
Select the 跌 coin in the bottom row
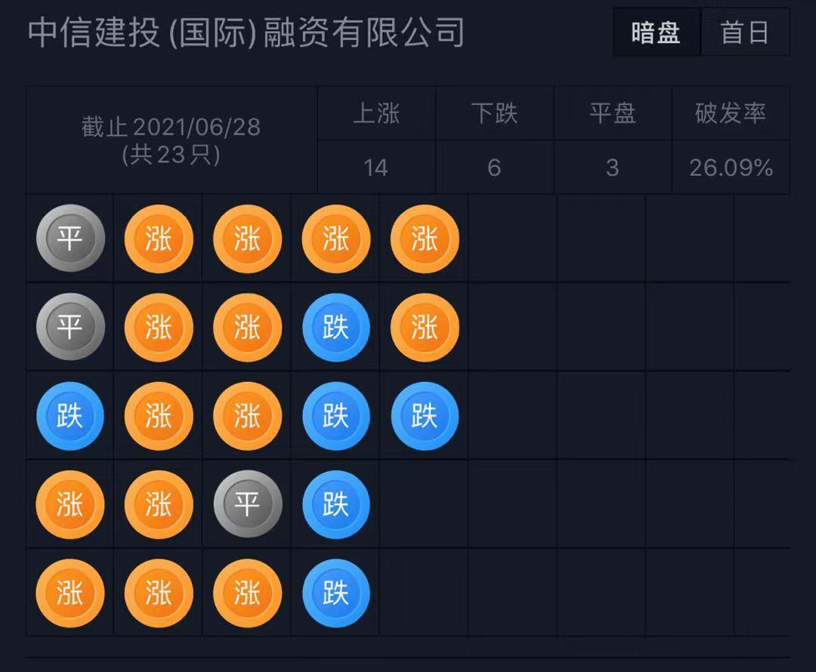pos(335,593)
